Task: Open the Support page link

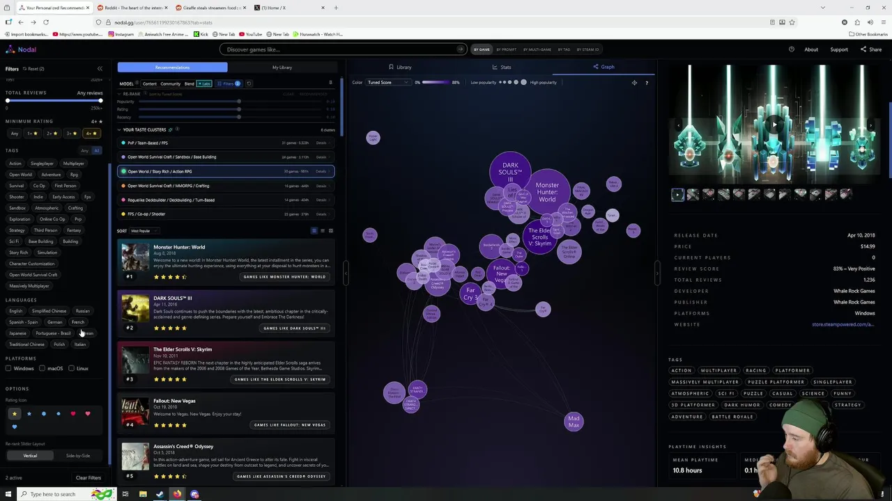Action: tap(839, 49)
